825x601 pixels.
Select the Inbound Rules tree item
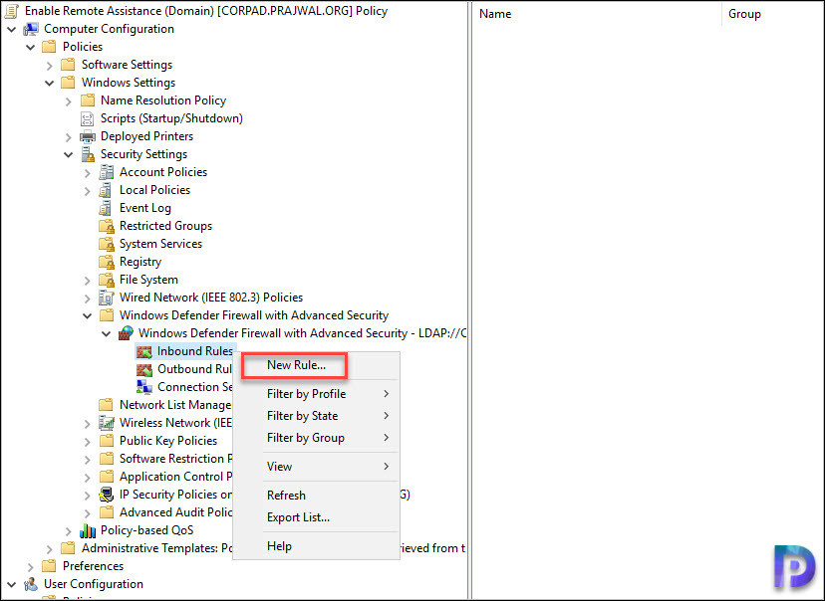[x=194, y=351]
